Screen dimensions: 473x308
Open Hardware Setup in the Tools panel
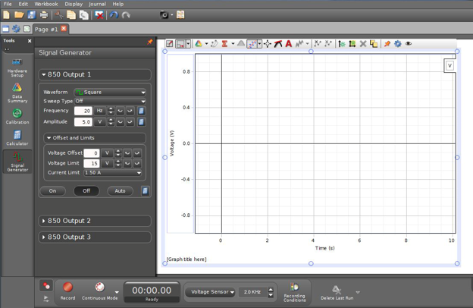(17, 67)
